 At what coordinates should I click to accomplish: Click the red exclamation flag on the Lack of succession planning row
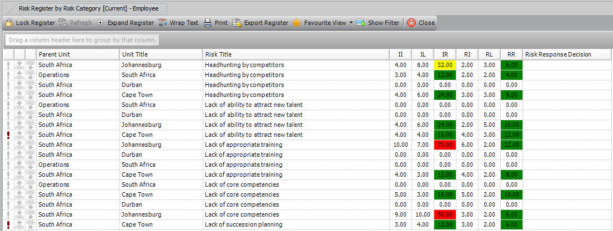coord(8,224)
